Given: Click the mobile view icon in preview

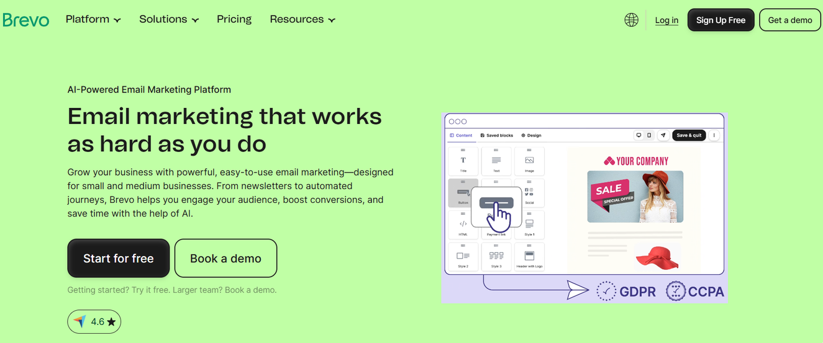Looking at the screenshot, I should 649,135.
